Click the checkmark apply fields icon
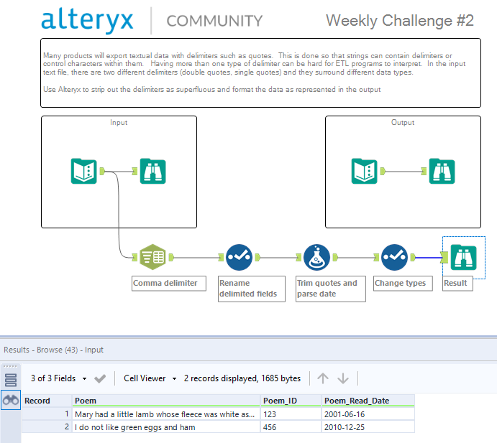This screenshot has width=497, height=443. click(100, 378)
